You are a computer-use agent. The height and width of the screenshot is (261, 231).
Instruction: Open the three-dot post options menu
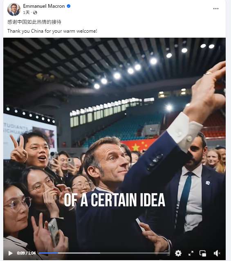tap(216, 9)
